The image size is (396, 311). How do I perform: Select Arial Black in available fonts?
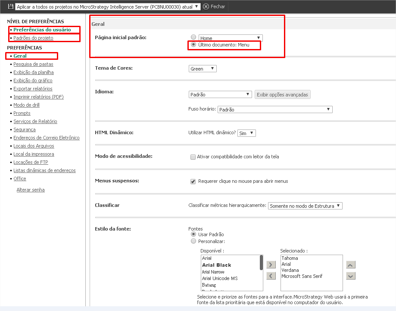click(x=217, y=265)
